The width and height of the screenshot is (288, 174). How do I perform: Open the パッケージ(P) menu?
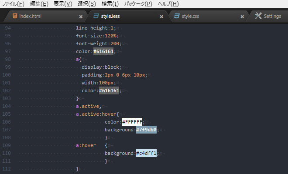[138, 4]
